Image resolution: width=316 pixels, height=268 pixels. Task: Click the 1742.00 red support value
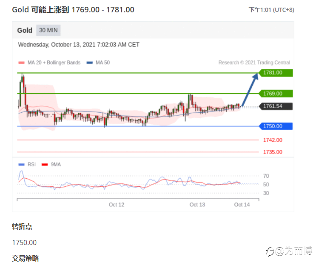(273, 140)
